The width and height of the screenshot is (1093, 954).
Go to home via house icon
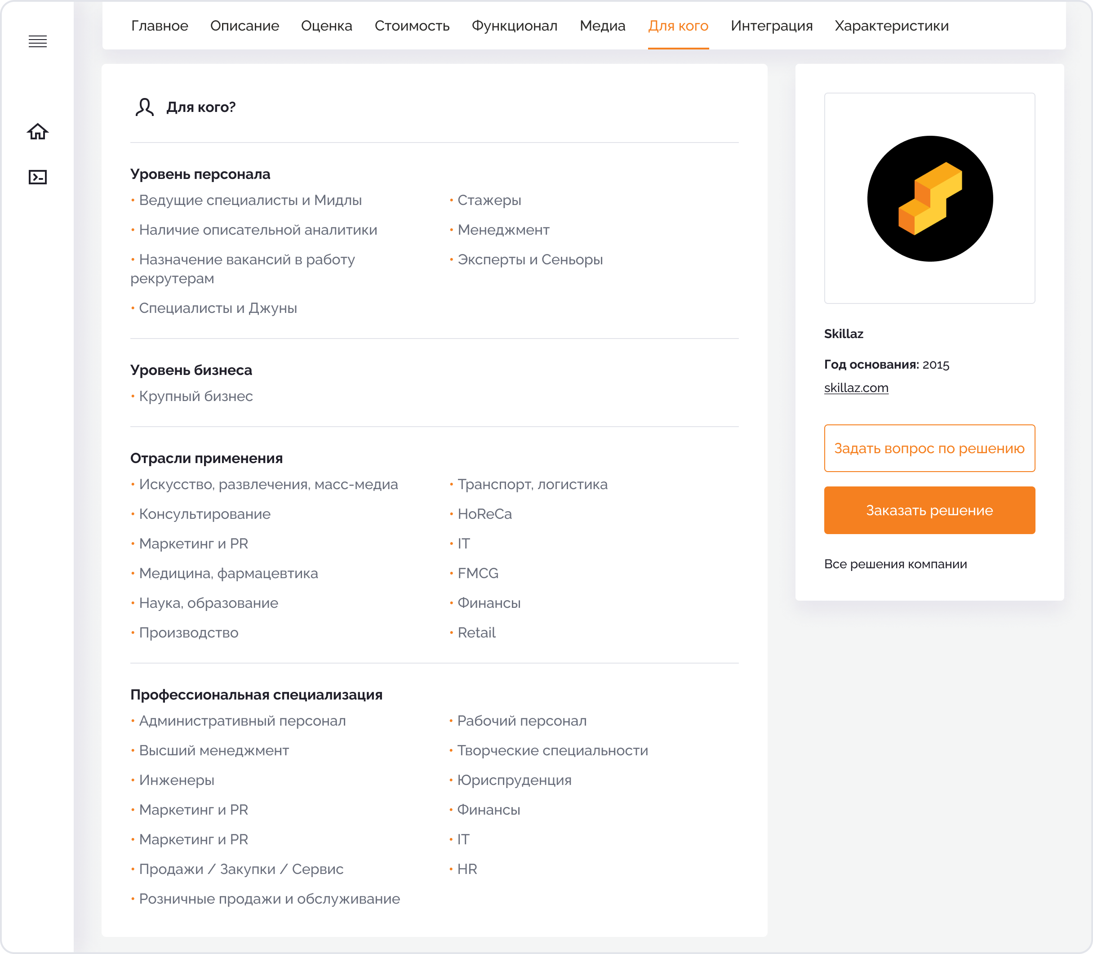[x=38, y=131]
